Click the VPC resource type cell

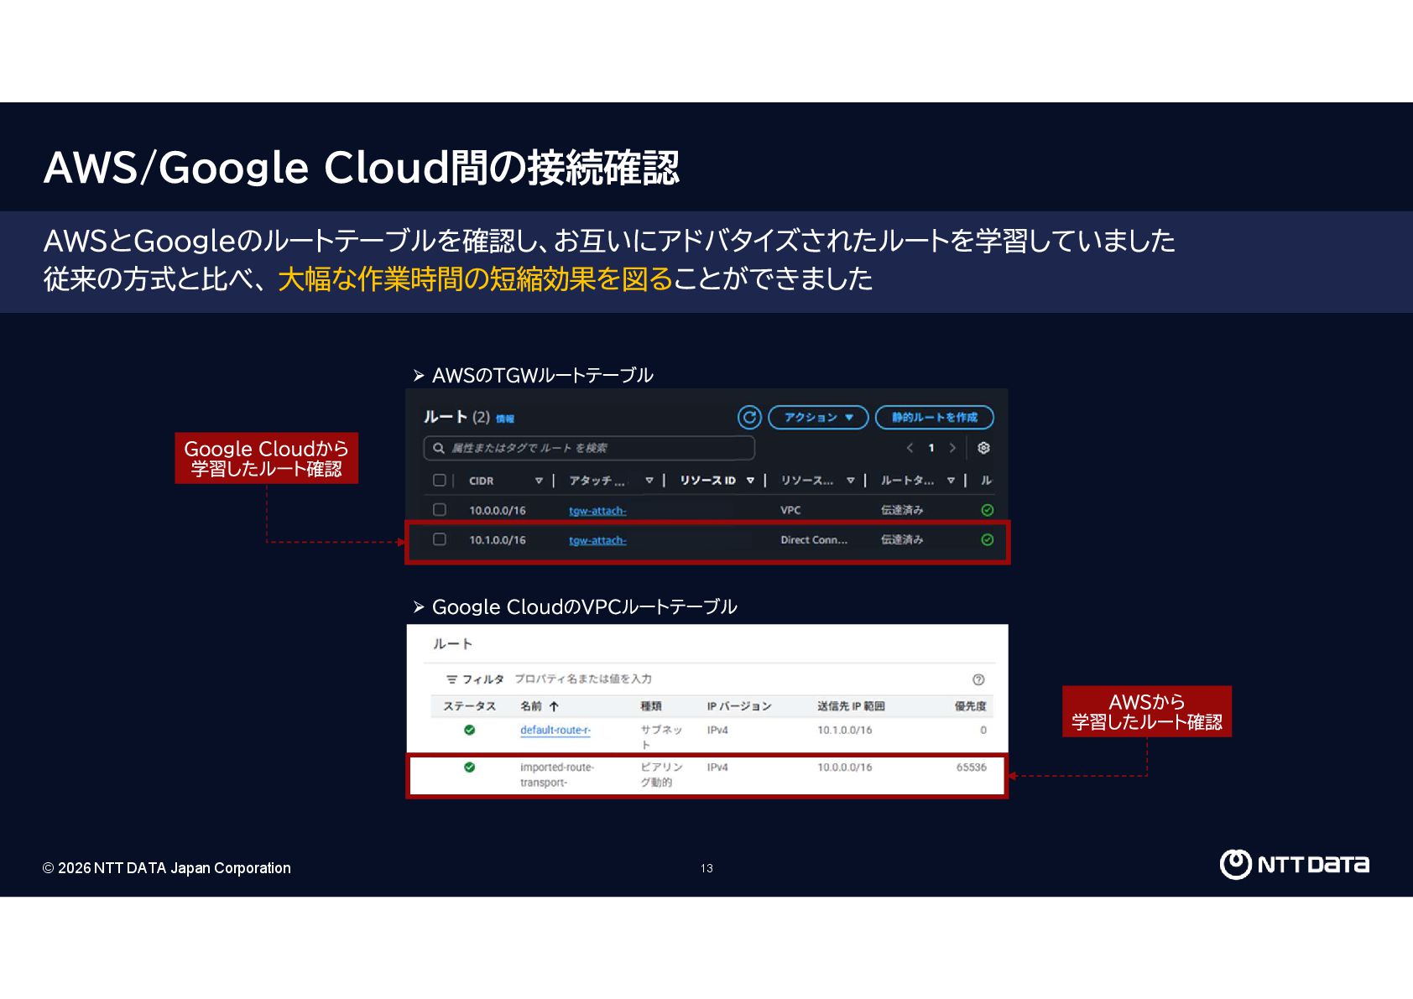790,510
